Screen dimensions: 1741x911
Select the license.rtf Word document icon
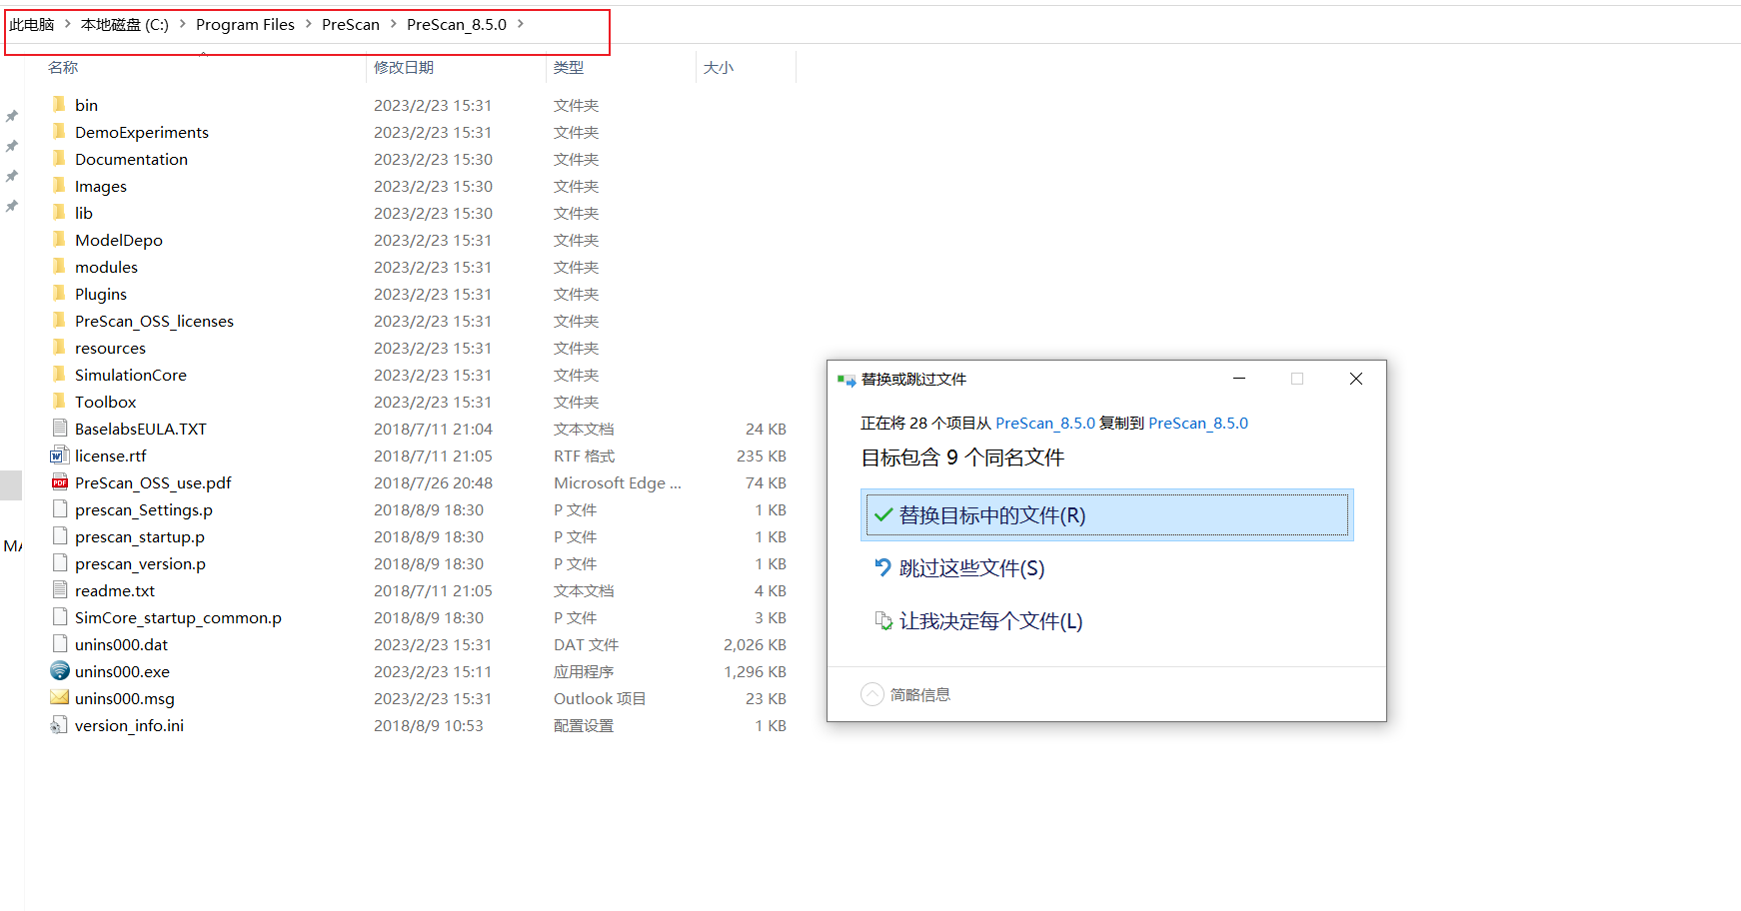coord(59,455)
